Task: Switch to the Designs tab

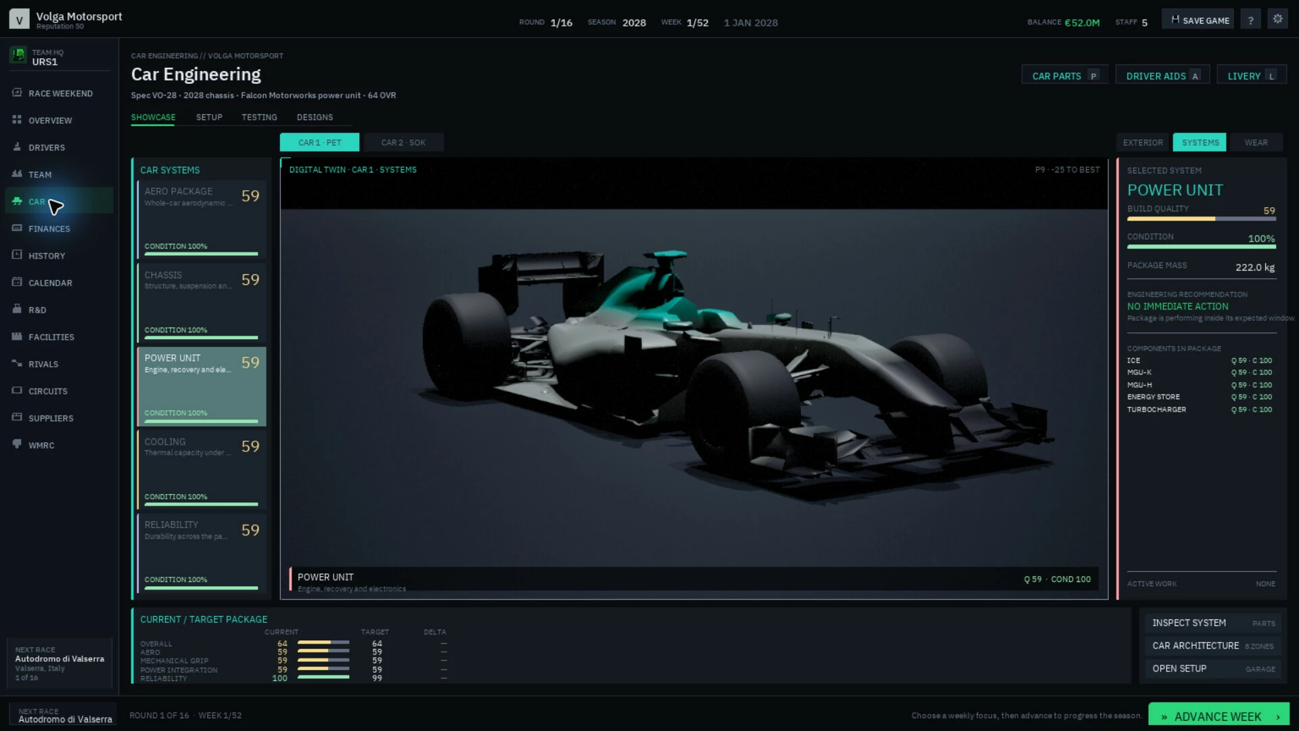Action: click(315, 117)
